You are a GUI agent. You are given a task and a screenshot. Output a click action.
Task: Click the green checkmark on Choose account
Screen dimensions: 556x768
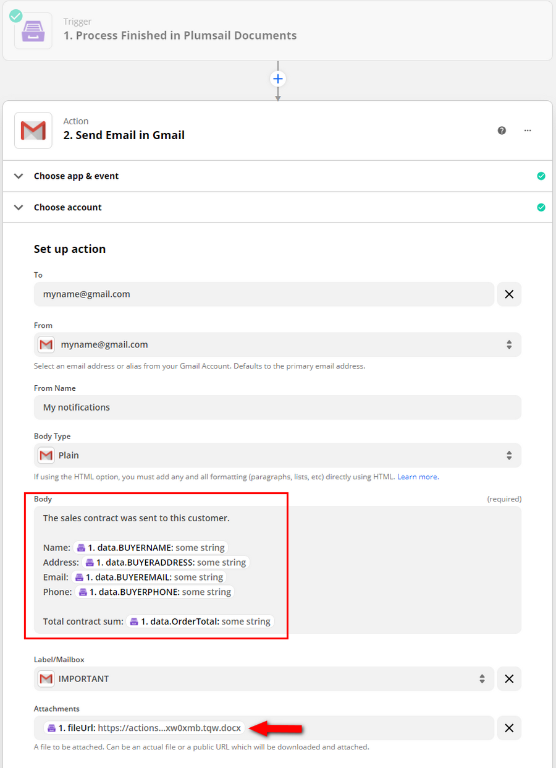[541, 207]
